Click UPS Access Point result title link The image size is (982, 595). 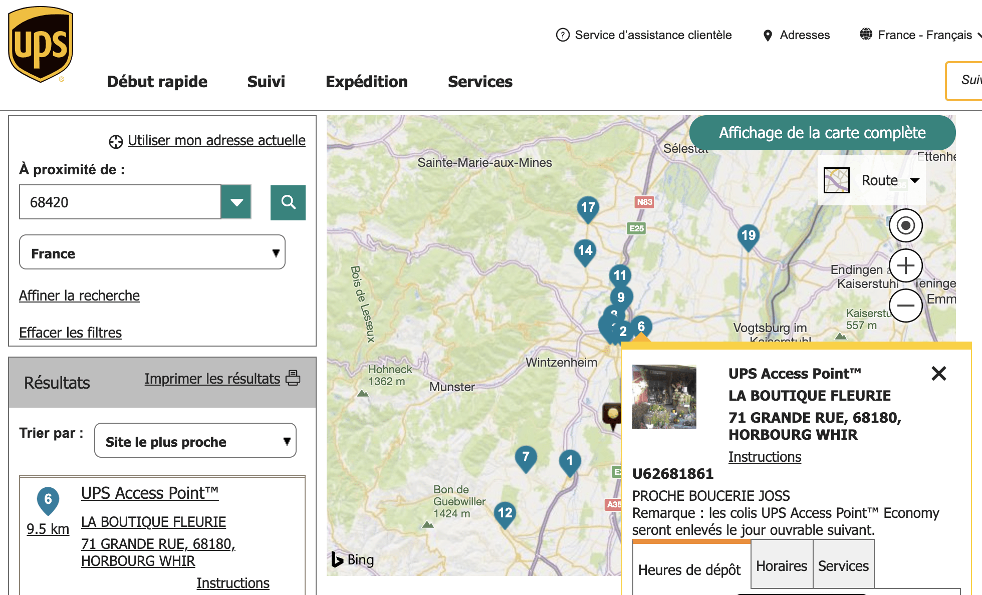(x=150, y=493)
